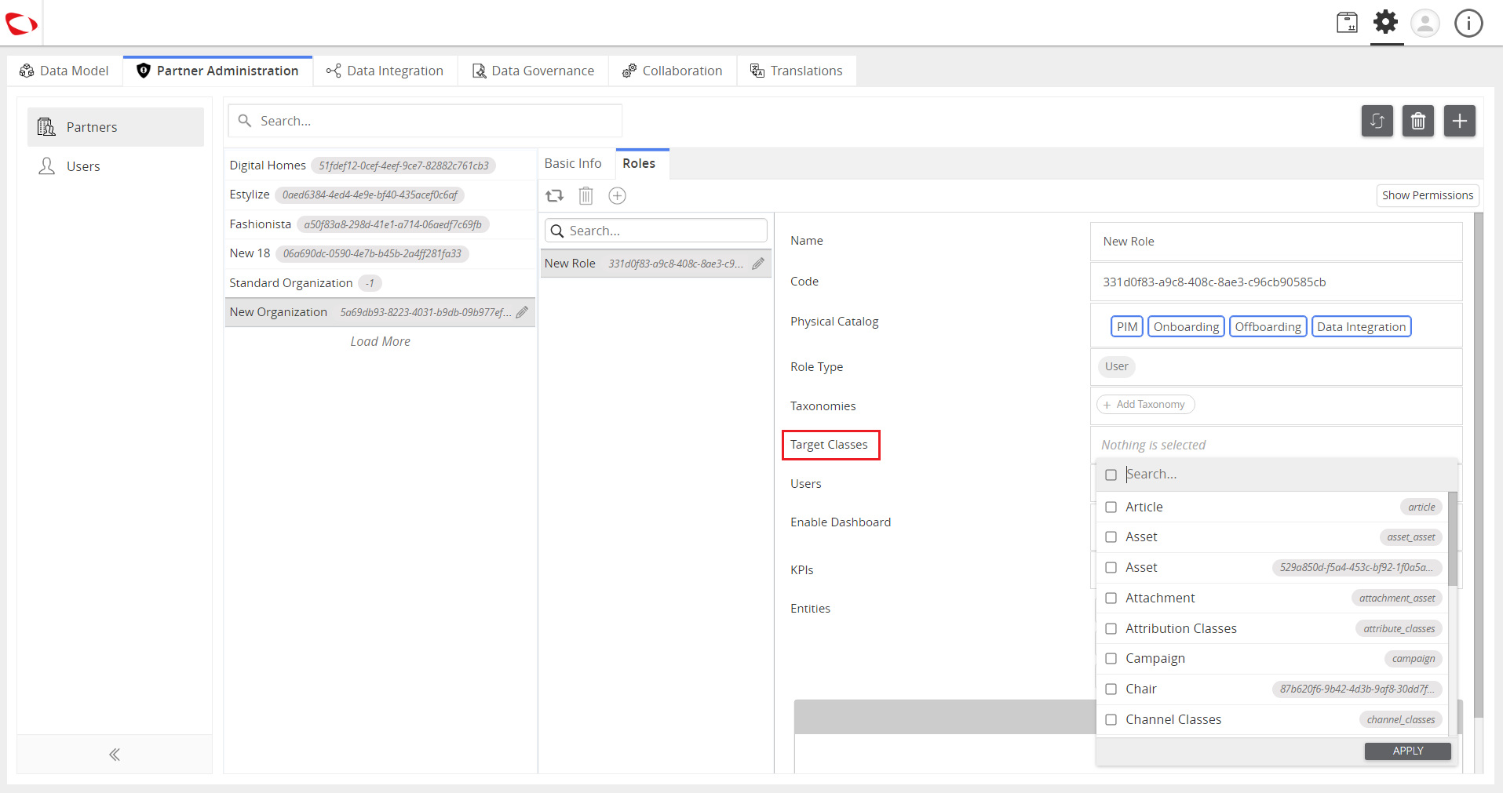Select the New 18 partner
Image resolution: width=1503 pixels, height=793 pixels.
pyautogui.click(x=380, y=253)
